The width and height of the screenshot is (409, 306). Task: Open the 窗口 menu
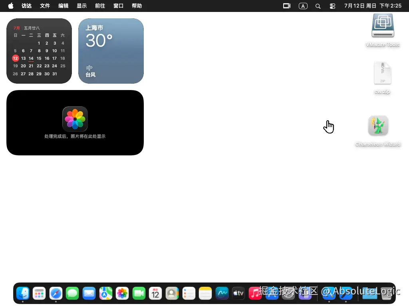tap(118, 6)
